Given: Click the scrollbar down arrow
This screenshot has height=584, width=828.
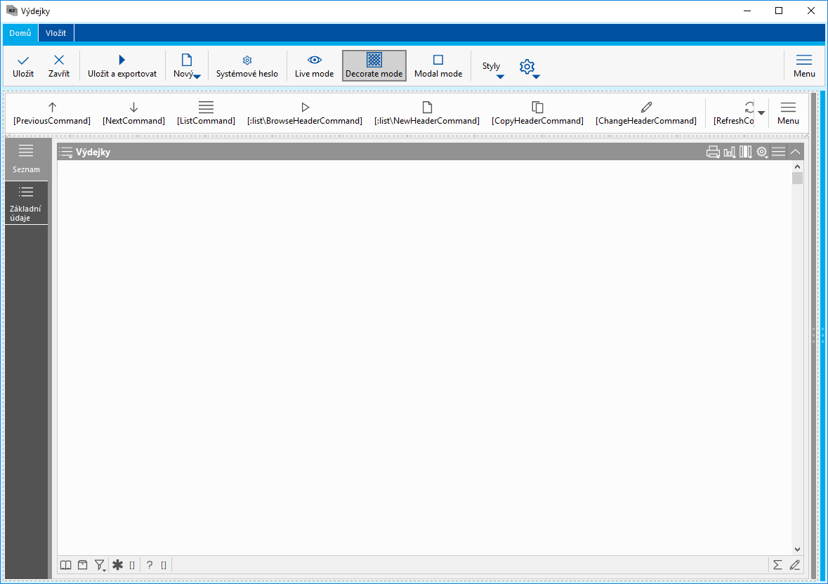Looking at the screenshot, I should pyautogui.click(x=797, y=550).
